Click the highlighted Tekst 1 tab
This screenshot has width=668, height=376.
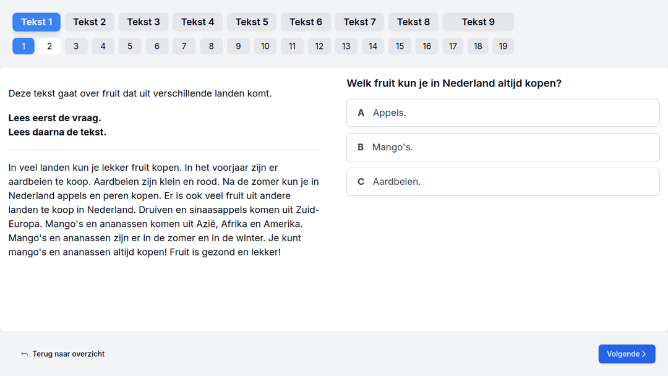[x=36, y=22]
